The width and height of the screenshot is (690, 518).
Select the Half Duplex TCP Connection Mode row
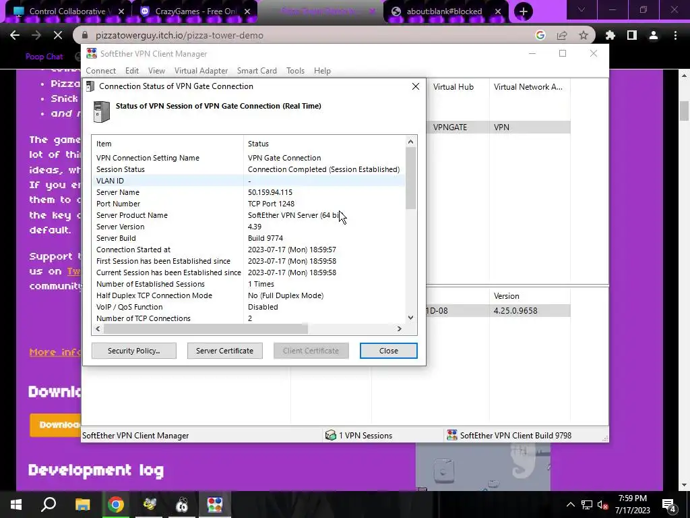(x=248, y=295)
